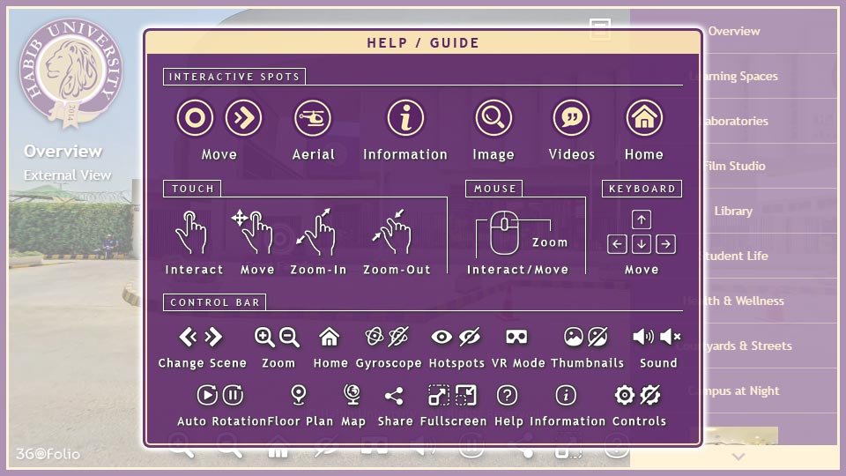Click the Aerial helicopter hotspot icon
846x476 pixels.
tap(312, 118)
